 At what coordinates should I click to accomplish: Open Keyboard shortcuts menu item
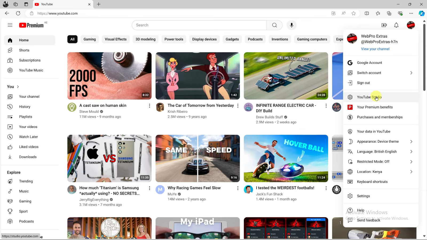click(381, 182)
